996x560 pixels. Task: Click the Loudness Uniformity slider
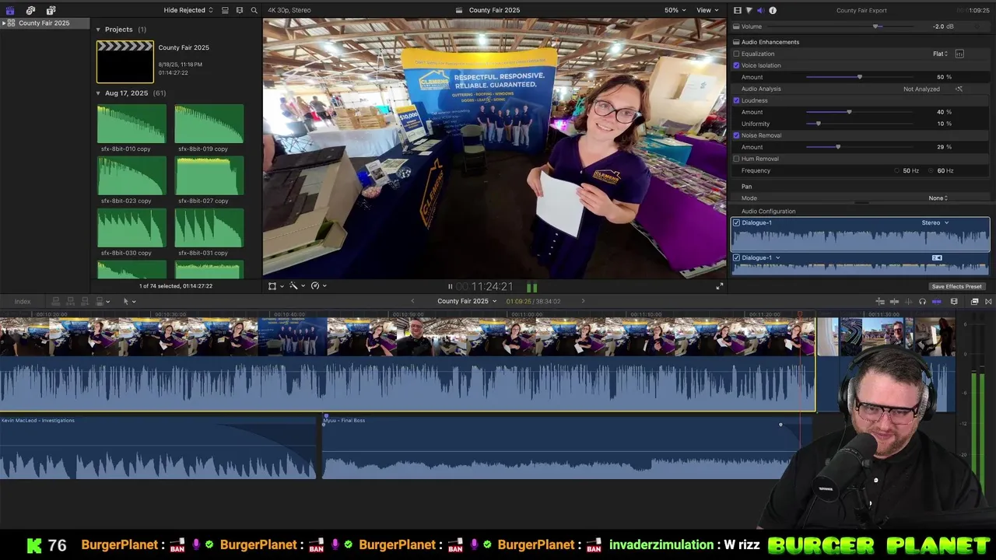tap(859, 124)
